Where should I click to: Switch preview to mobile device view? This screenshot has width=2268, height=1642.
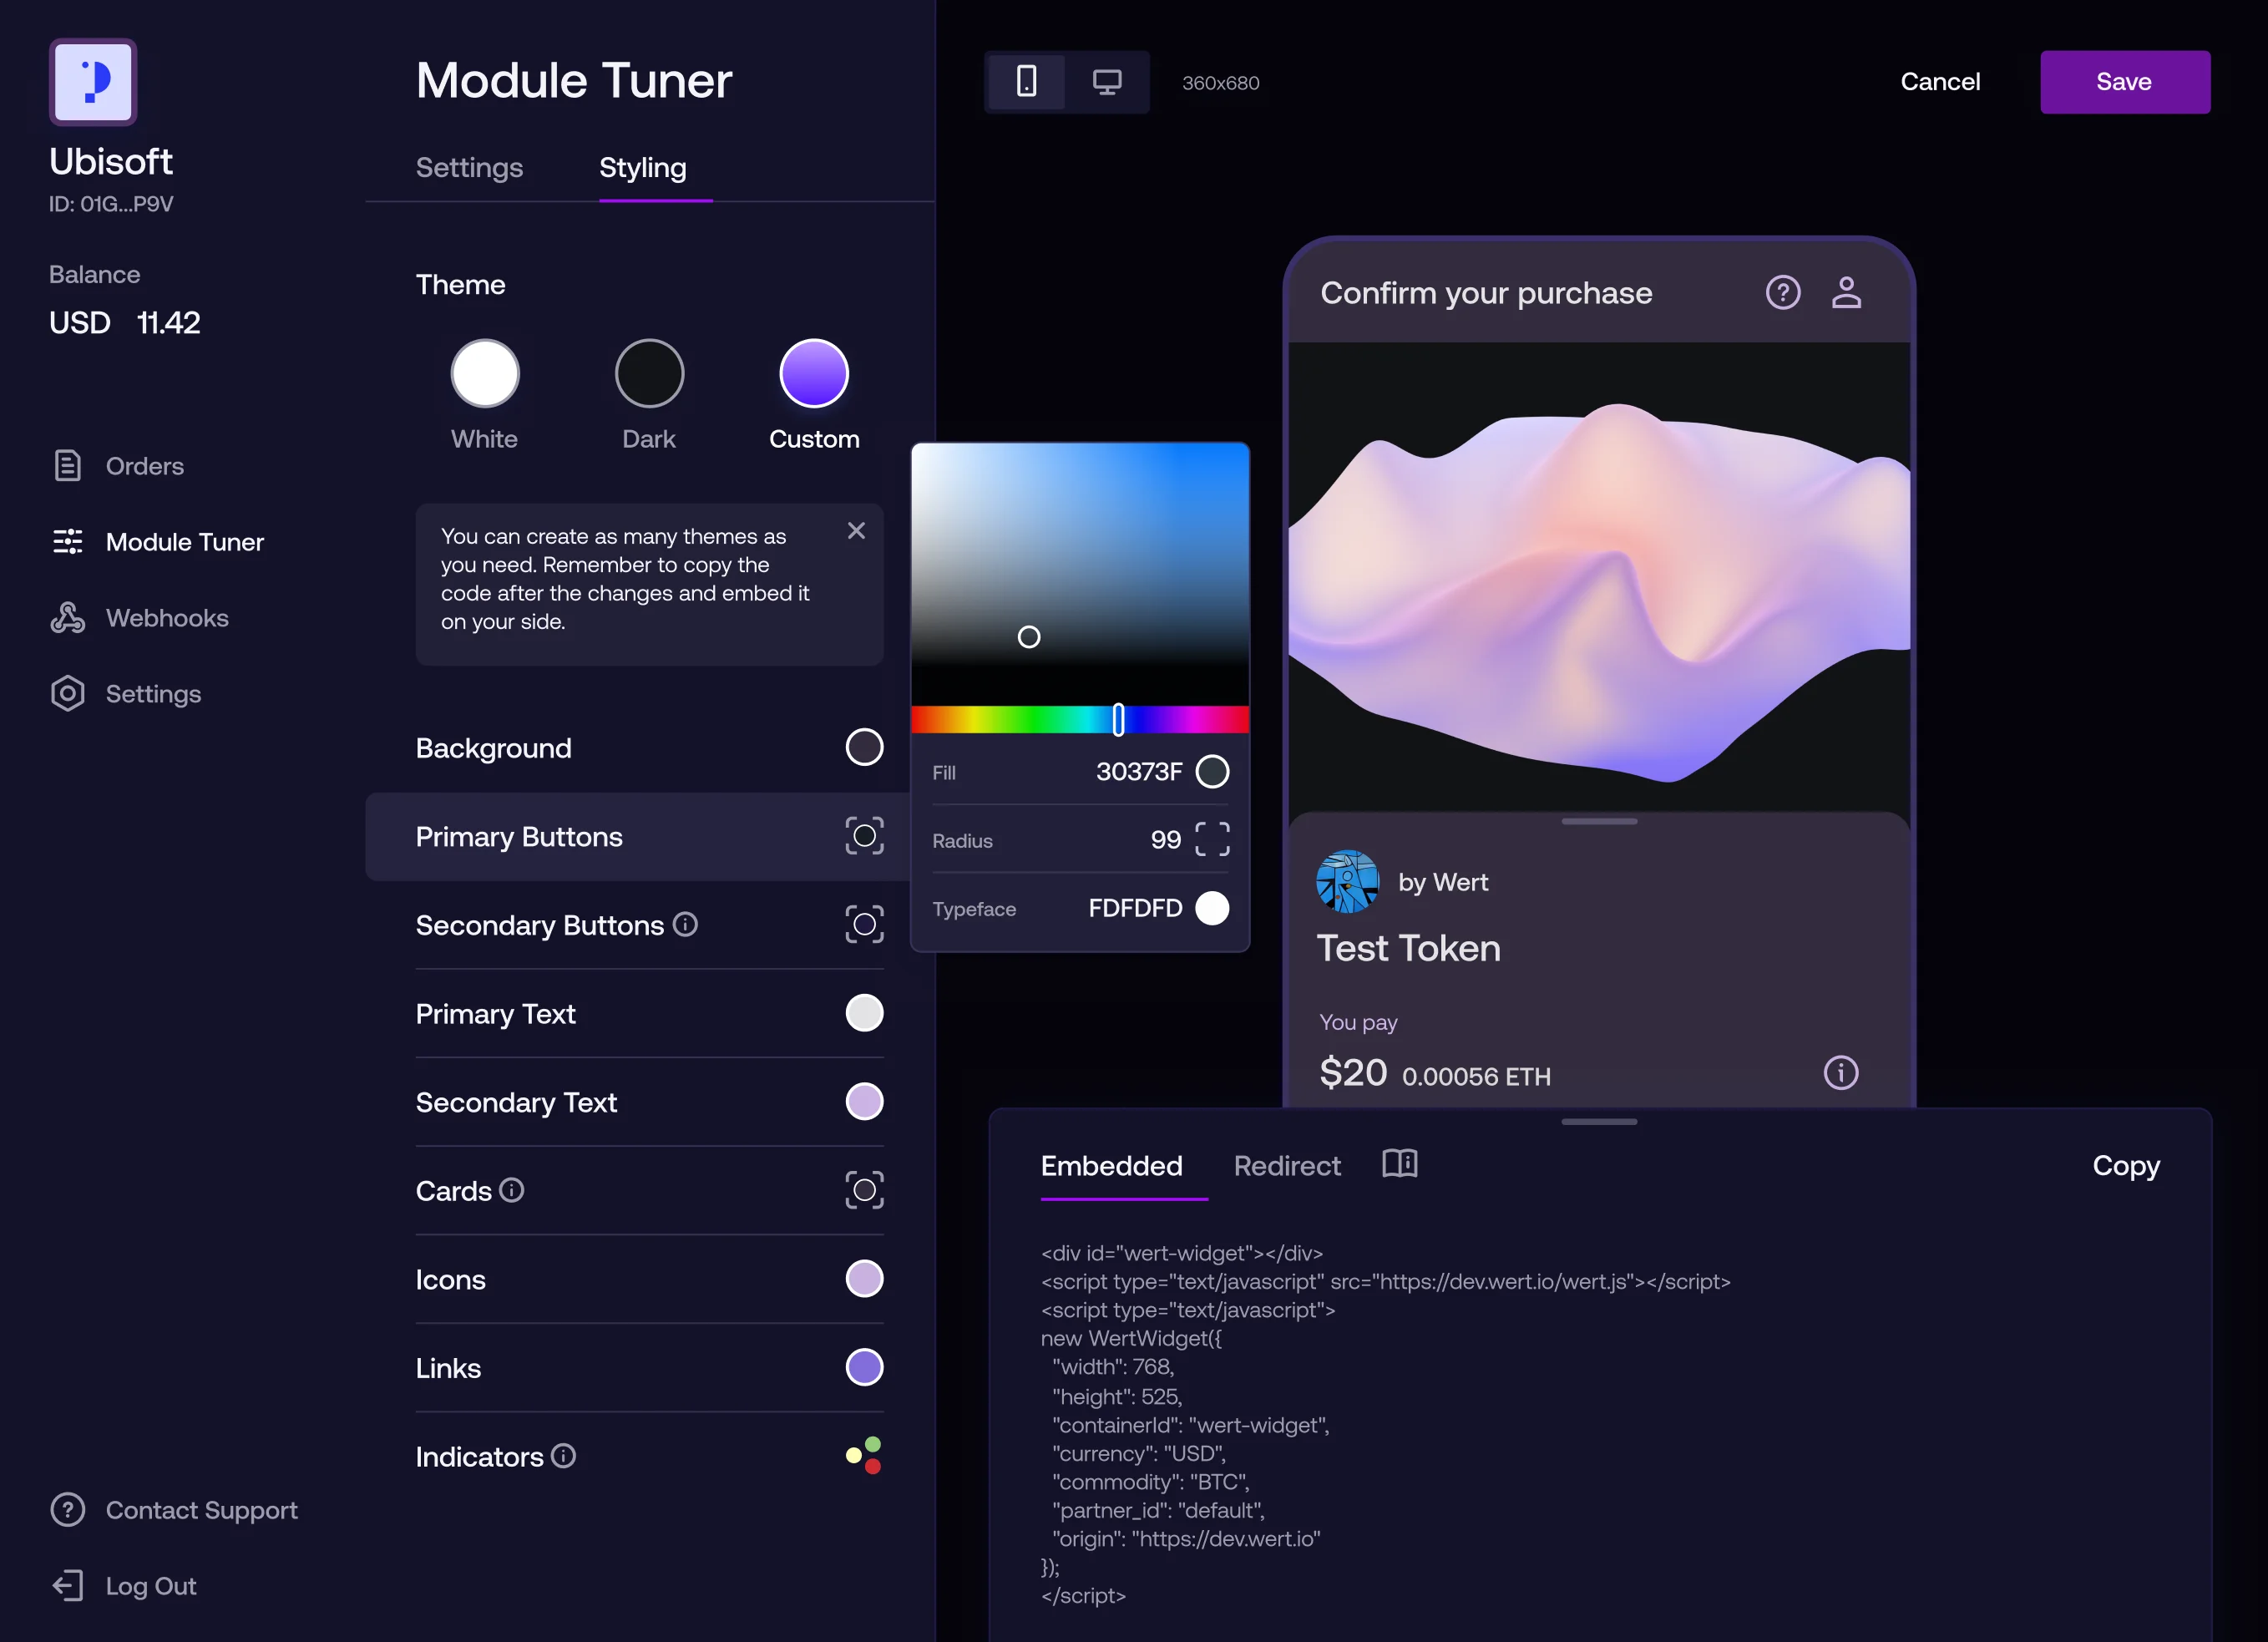(1026, 82)
